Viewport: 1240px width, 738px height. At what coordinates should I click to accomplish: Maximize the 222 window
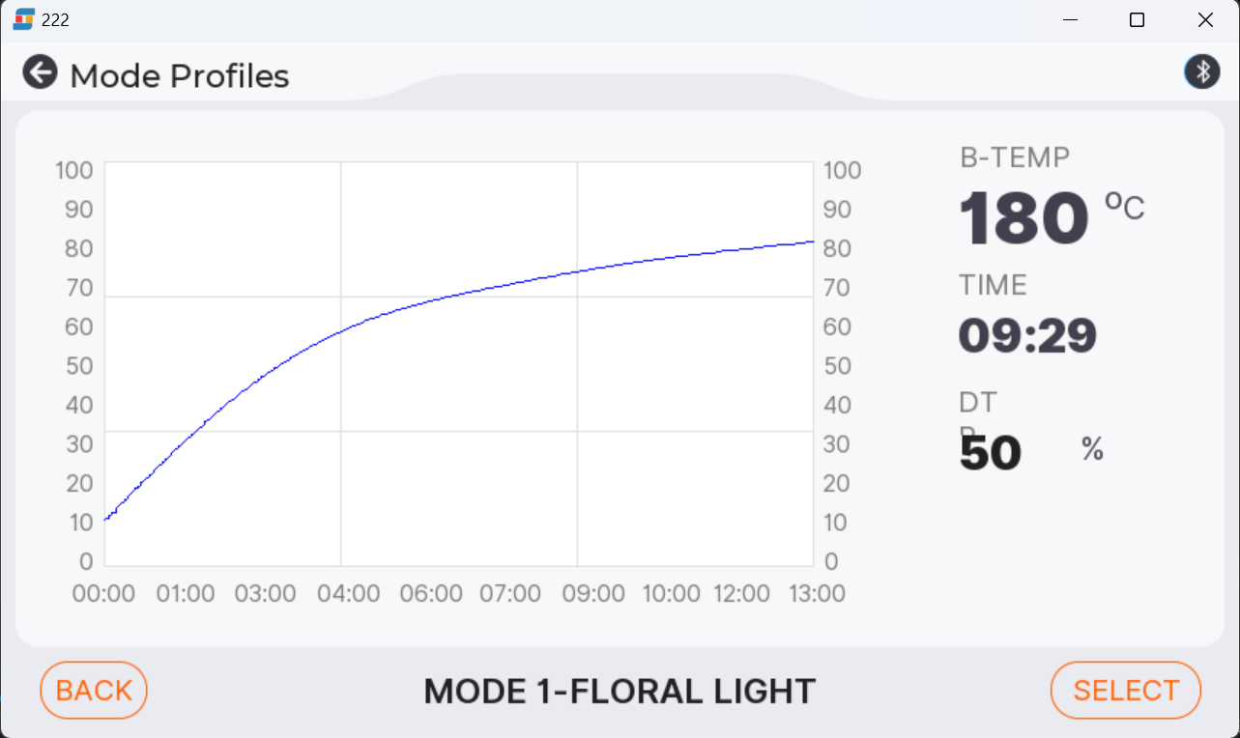click(x=1138, y=19)
